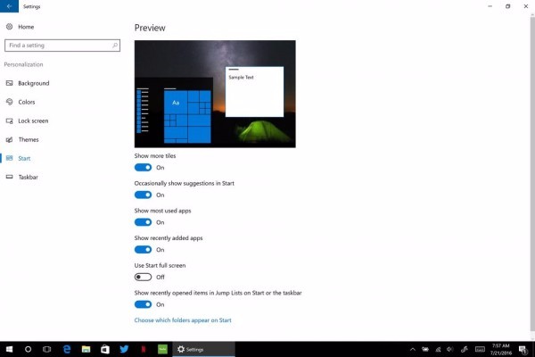Open Choose which folders appear on Start
The height and width of the screenshot is (357, 535).
pyautogui.click(x=183, y=320)
